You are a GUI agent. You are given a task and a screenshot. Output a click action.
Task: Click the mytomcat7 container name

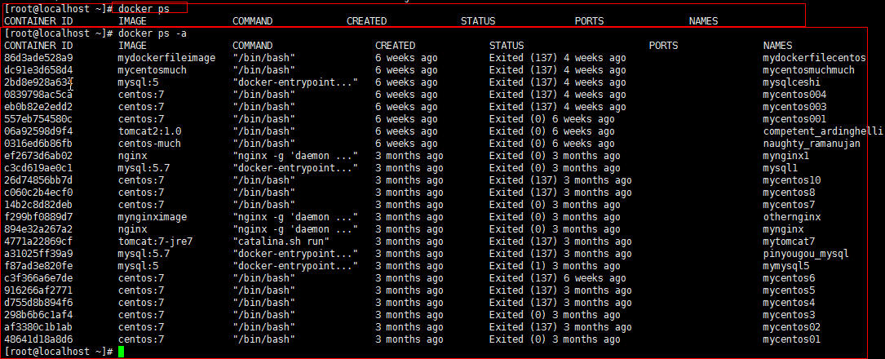point(788,242)
